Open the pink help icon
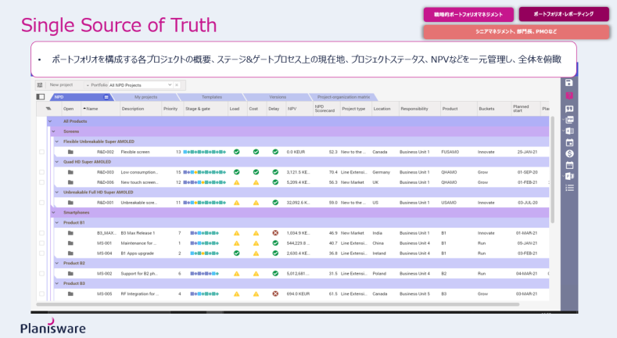Screen dimensions: 617x338 [569, 95]
